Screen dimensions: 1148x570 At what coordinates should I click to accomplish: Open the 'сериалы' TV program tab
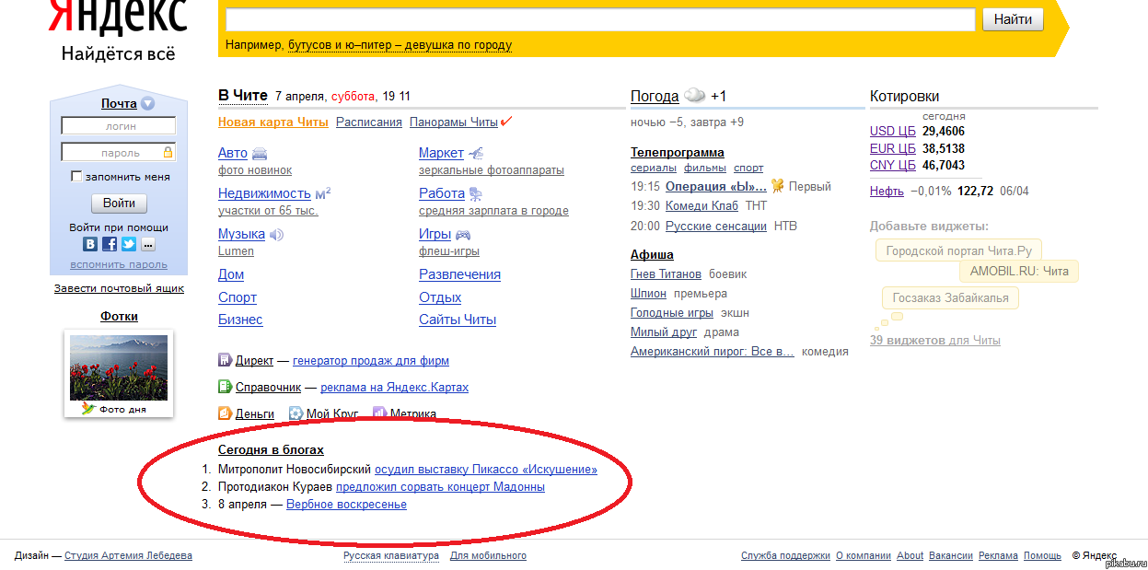pos(653,168)
